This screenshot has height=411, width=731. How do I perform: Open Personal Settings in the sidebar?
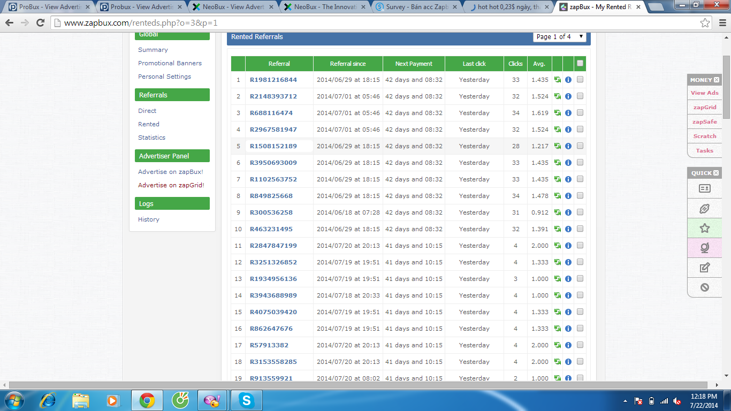coord(164,77)
